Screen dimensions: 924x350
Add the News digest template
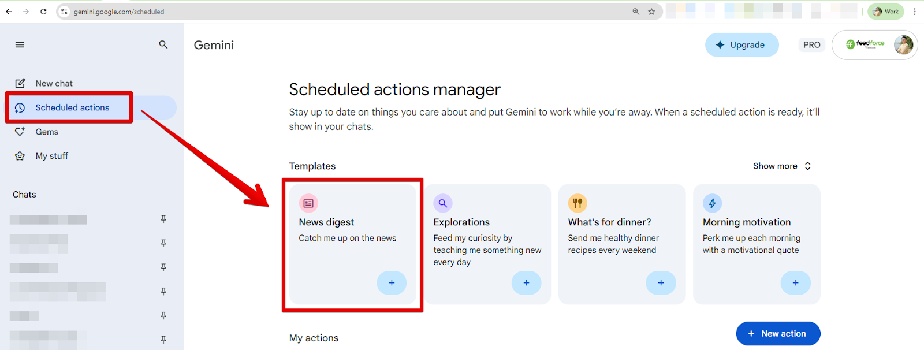click(x=392, y=283)
